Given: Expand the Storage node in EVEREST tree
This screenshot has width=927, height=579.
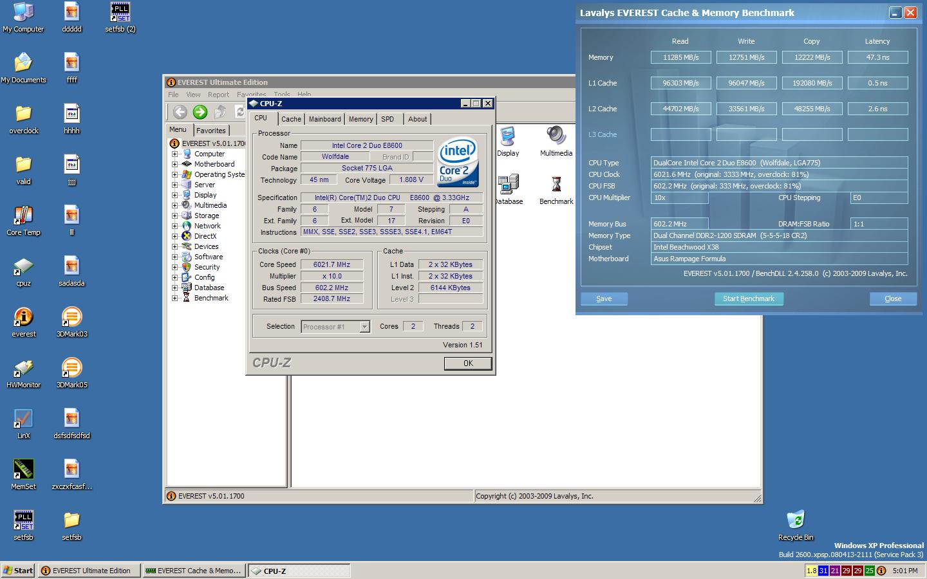Looking at the screenshot, I should click(x=174, y=216).
